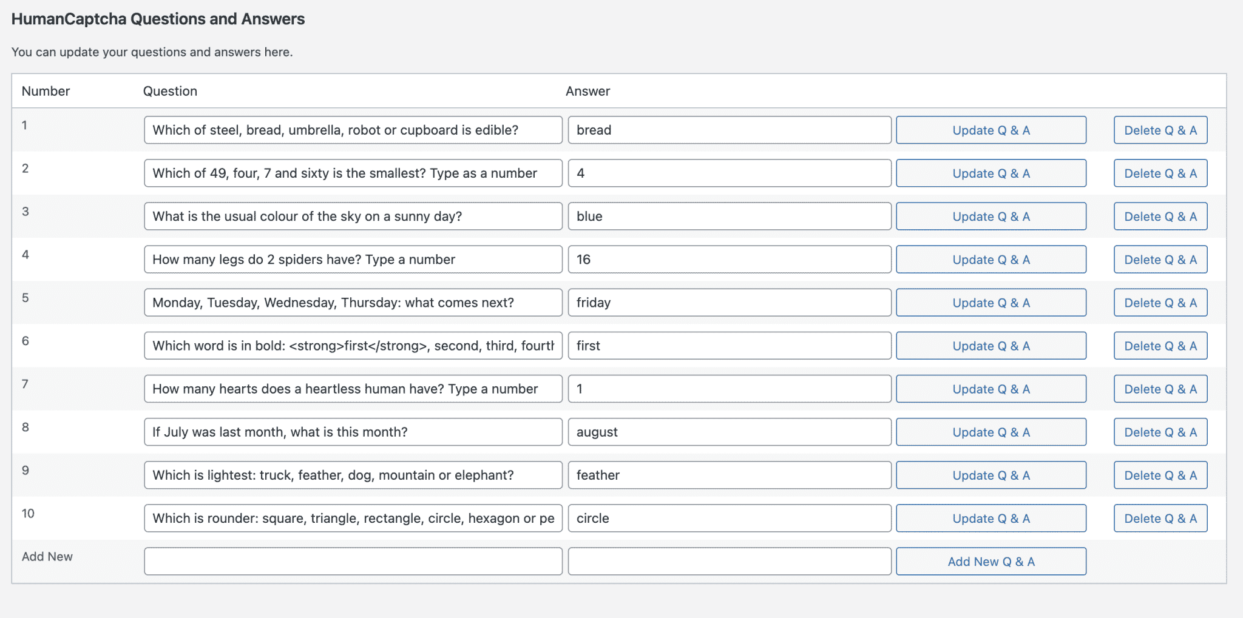Click Update Q & A for question 2
Viewport: 1243px width, 618px height.
991,173
